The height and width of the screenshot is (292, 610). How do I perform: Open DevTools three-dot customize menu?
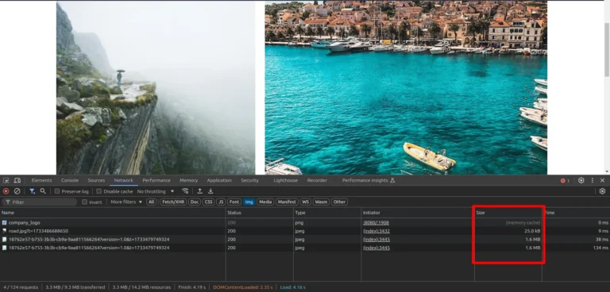point(593,180)
